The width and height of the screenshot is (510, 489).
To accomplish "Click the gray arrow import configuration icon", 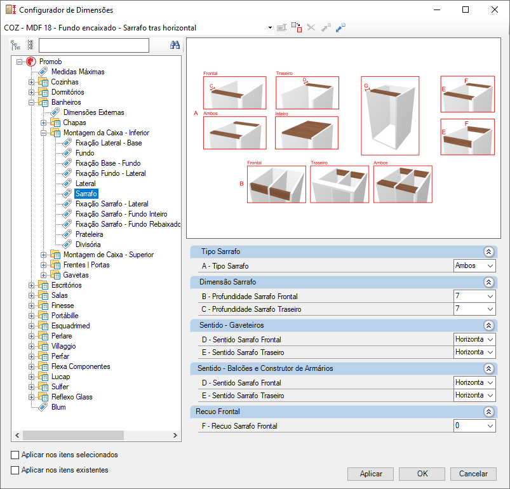I will [x=326, y=28].
